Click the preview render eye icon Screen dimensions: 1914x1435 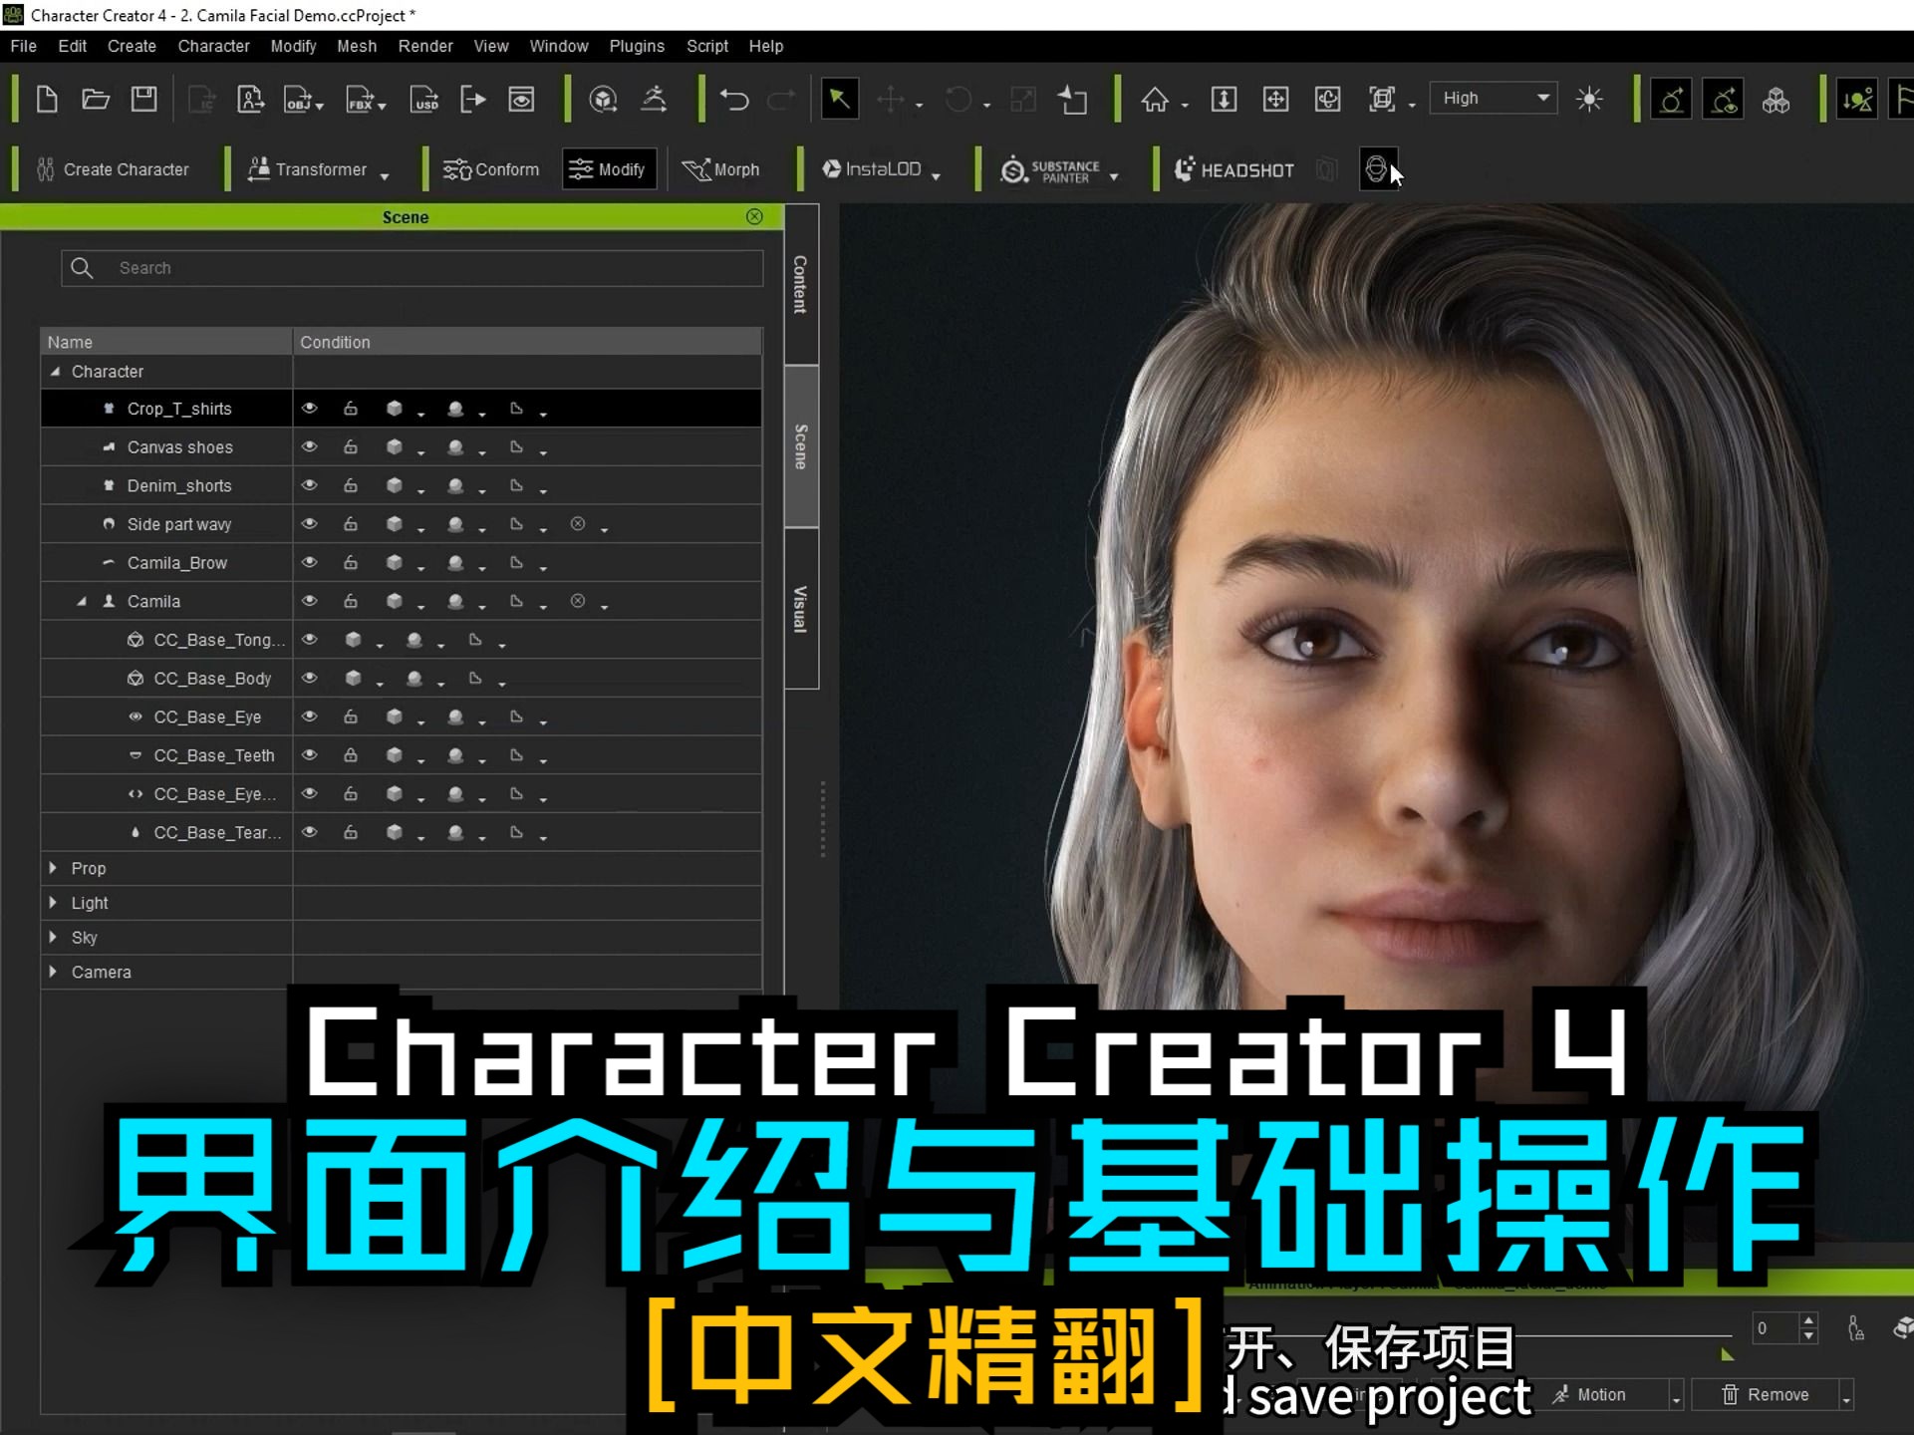click(x=521, y=99)
